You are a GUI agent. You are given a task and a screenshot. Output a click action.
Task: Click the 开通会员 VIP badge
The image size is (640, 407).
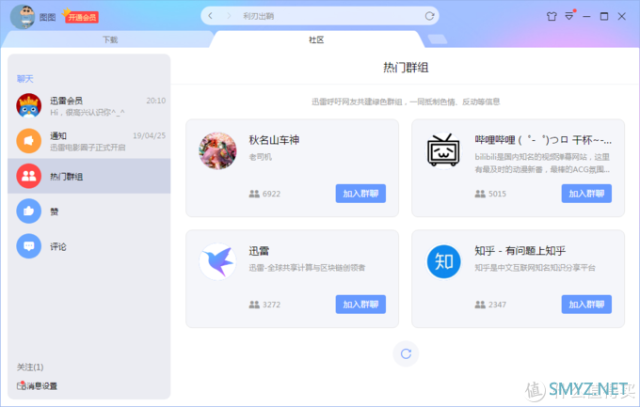tap(81, 17)
